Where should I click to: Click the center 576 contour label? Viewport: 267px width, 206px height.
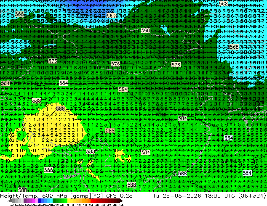[115, 64]
